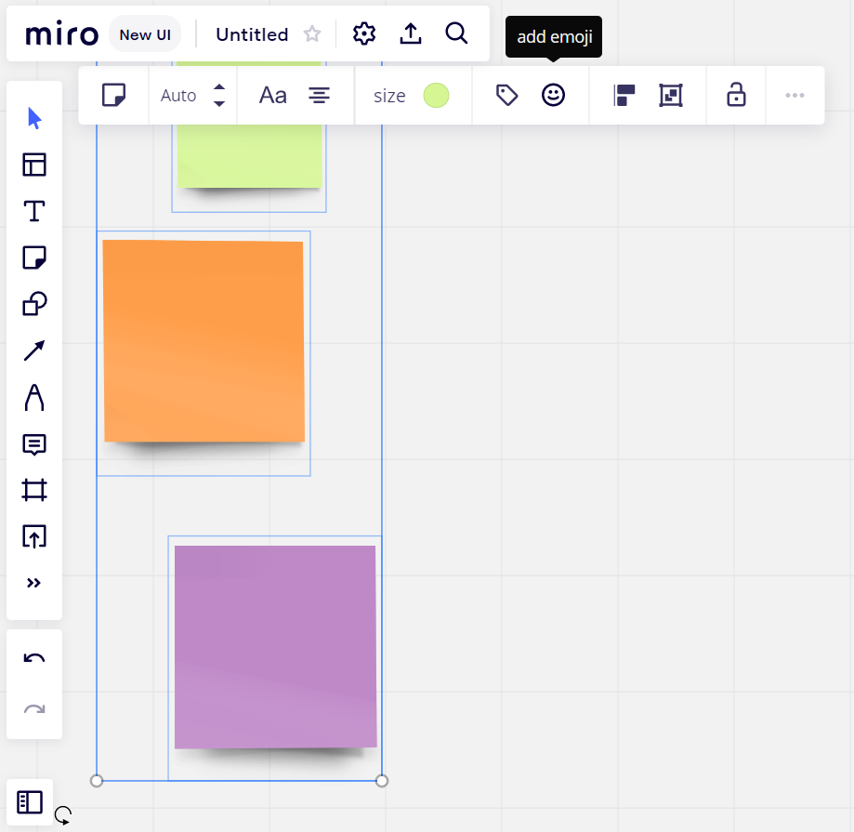Activate the Pen drawing tool
This screenshot has width=854, height=832.
point(34,398)
